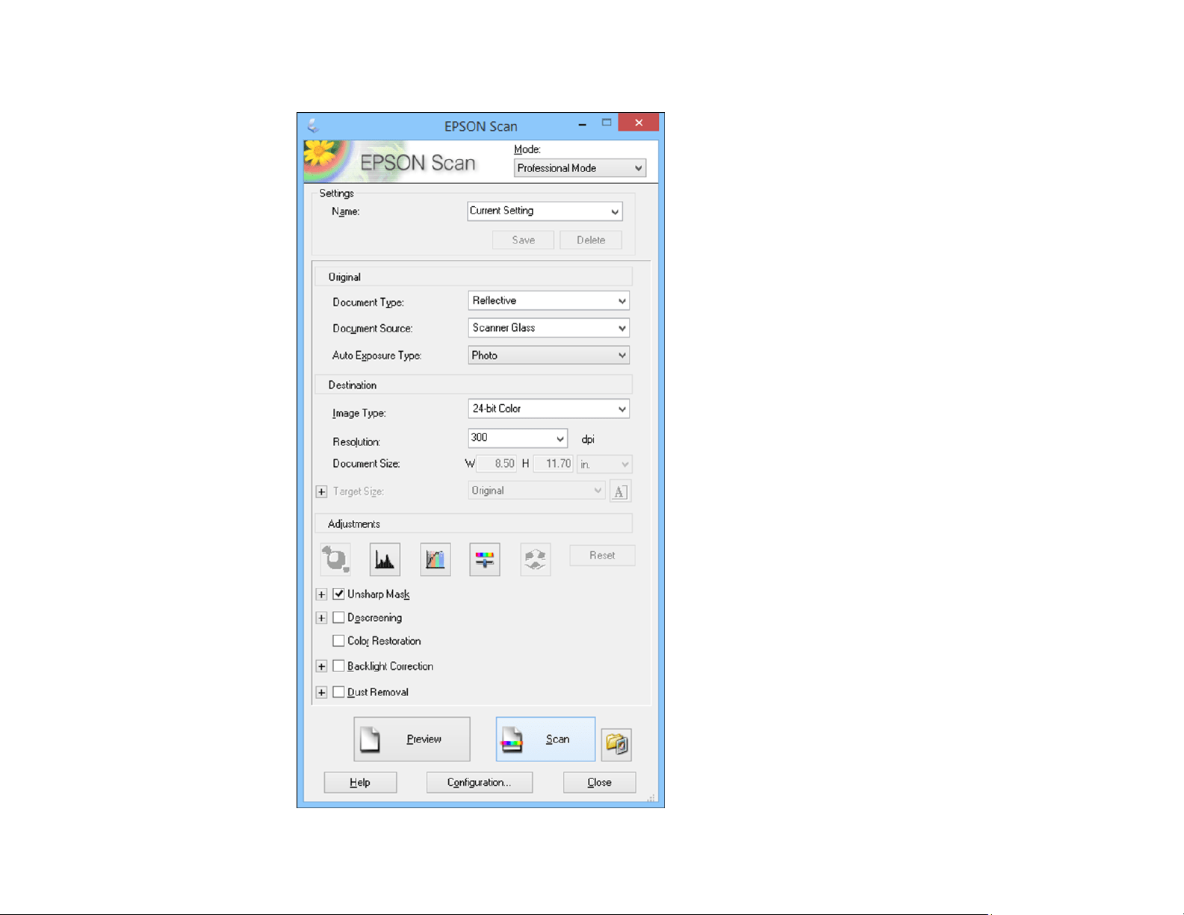Screen dimensions: 1184x915
Task: Enable the Color Restoration checkbox
Action: coord(338,641)
